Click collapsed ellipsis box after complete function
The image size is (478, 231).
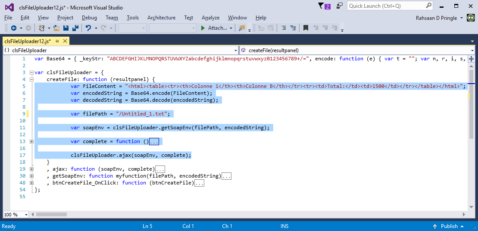(154, 142)
